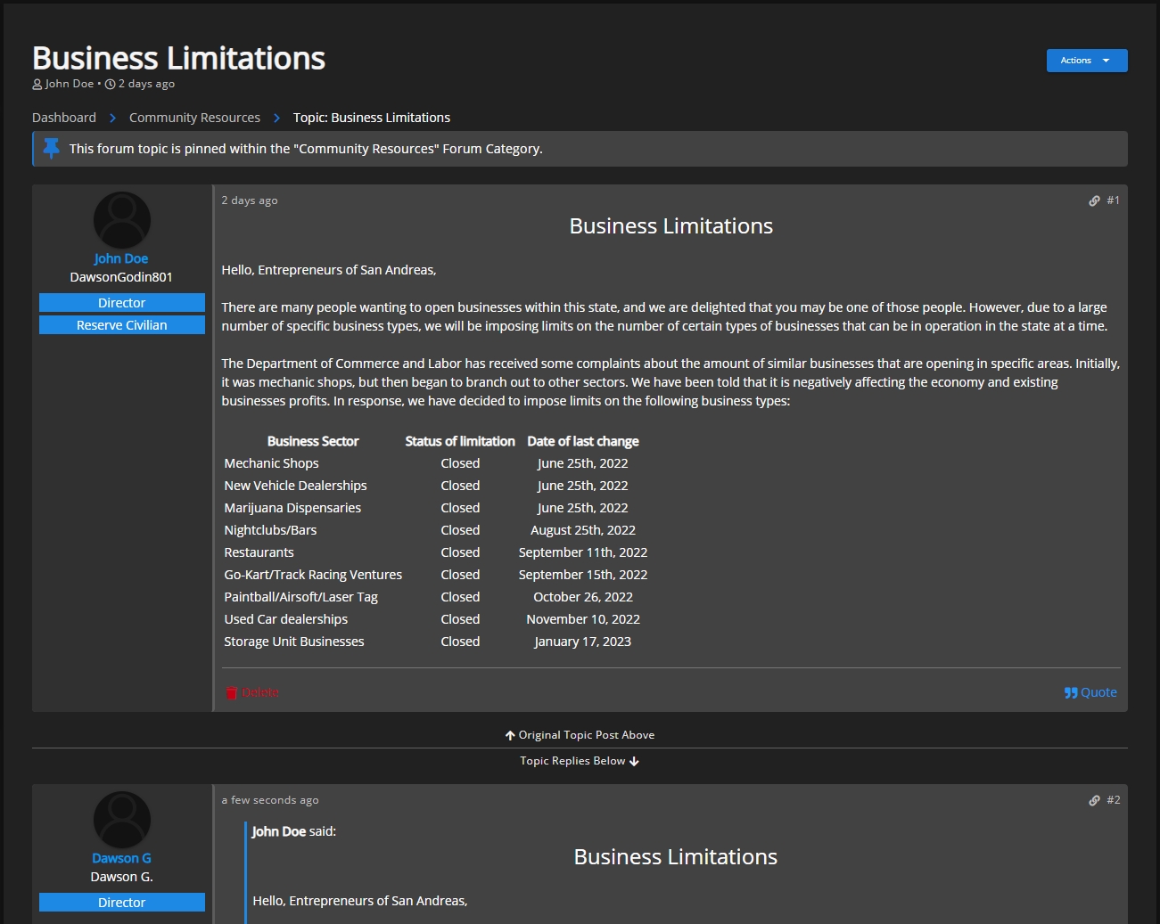Screen dimensions: 1160x924
Task: Click the blue pin icon in banner
Action: pyautogui.click(x=52, y=149)
